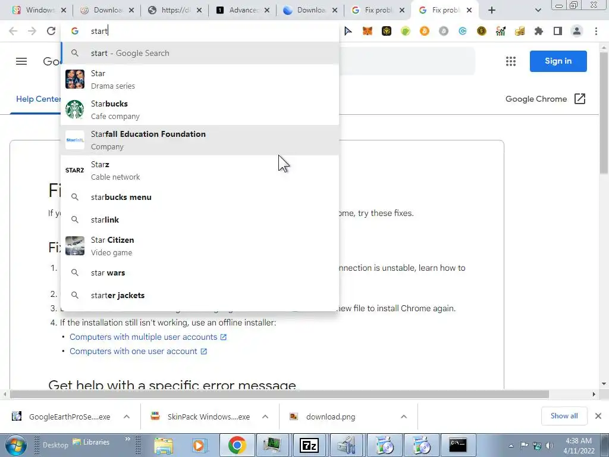Open Windows Start orb
Viewport: 609px width, 457px height.
16,446
